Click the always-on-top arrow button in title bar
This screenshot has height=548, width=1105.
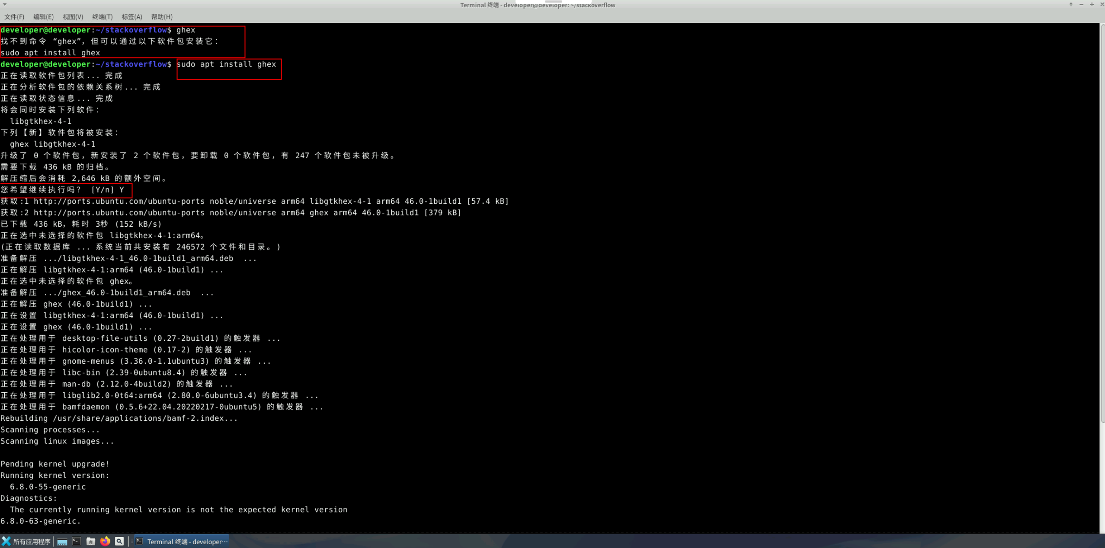pyautogui.click(x=1071, y=4)
